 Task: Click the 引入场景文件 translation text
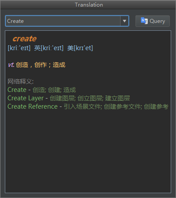pyautogui.click(x=82, y=106)
